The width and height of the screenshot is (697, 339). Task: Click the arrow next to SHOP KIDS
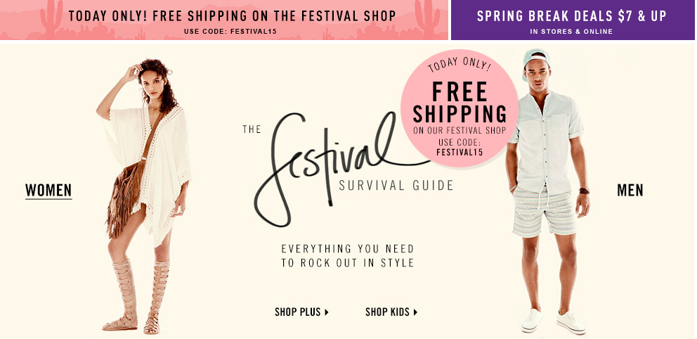(x=416, y=312)
